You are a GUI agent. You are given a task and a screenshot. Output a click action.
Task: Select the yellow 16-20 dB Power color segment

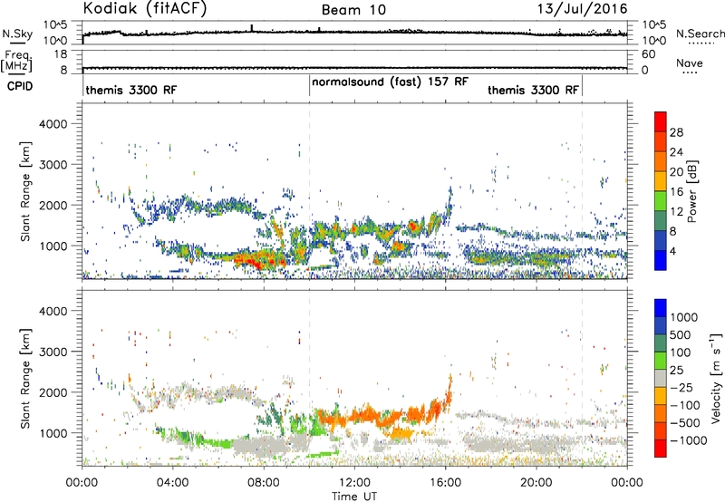point(661,181)
